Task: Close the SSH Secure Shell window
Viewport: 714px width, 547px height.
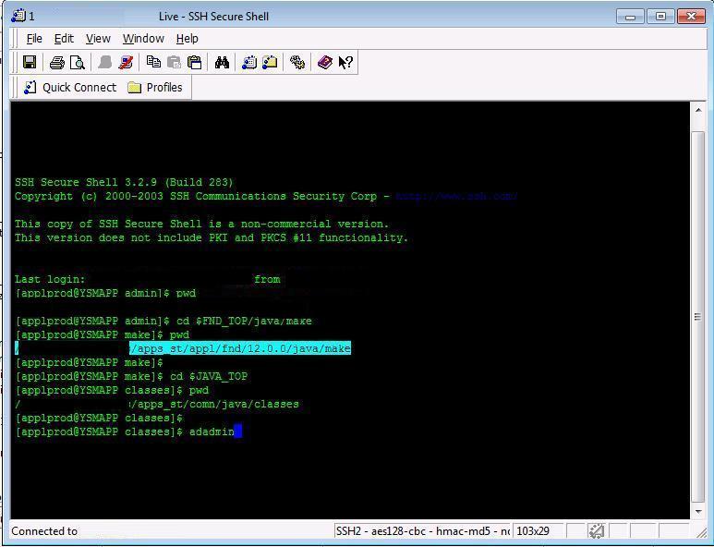Action: pyautogui.click(x=691, y=17)
